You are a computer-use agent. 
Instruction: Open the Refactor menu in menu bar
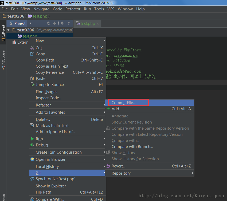[x=73, y=9]
